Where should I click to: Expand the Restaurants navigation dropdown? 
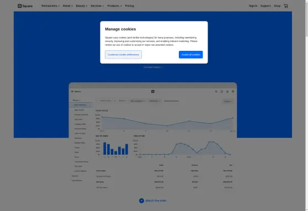pyautogui.click(x=50, y=6)
